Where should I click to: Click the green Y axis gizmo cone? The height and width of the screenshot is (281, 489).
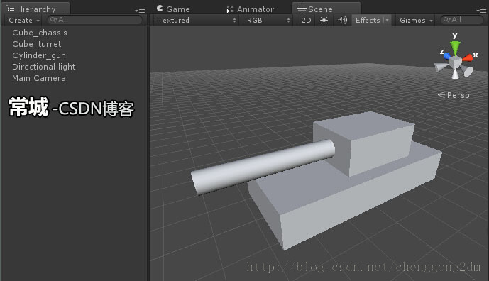(455, 48)
